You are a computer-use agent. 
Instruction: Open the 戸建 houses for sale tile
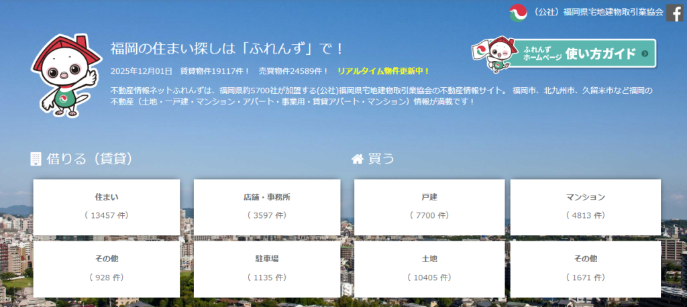click(429, 206)
